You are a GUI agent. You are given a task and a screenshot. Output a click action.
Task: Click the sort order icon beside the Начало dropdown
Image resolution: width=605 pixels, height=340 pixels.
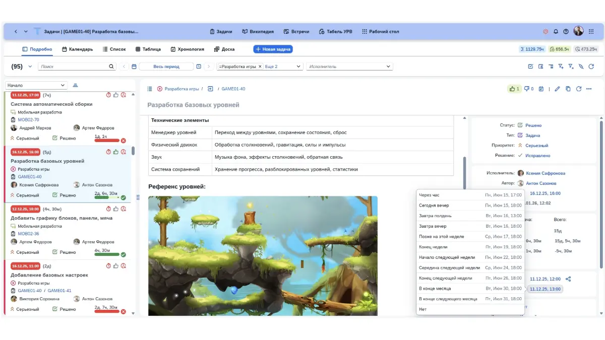(75, 85)
